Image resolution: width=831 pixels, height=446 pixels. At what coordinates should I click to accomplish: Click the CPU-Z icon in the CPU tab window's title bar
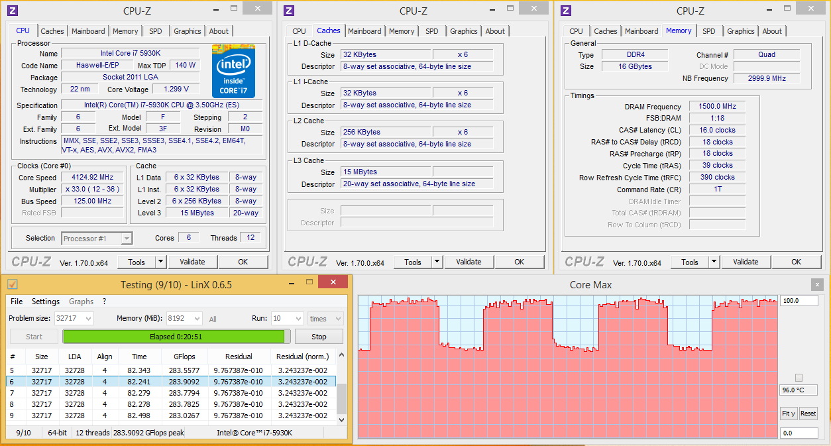pyautogui.click(x=13, y=10)
